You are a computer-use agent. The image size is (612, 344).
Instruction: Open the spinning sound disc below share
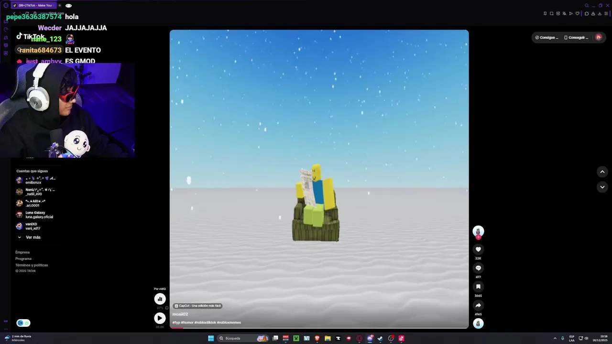(x=478, y=323)
